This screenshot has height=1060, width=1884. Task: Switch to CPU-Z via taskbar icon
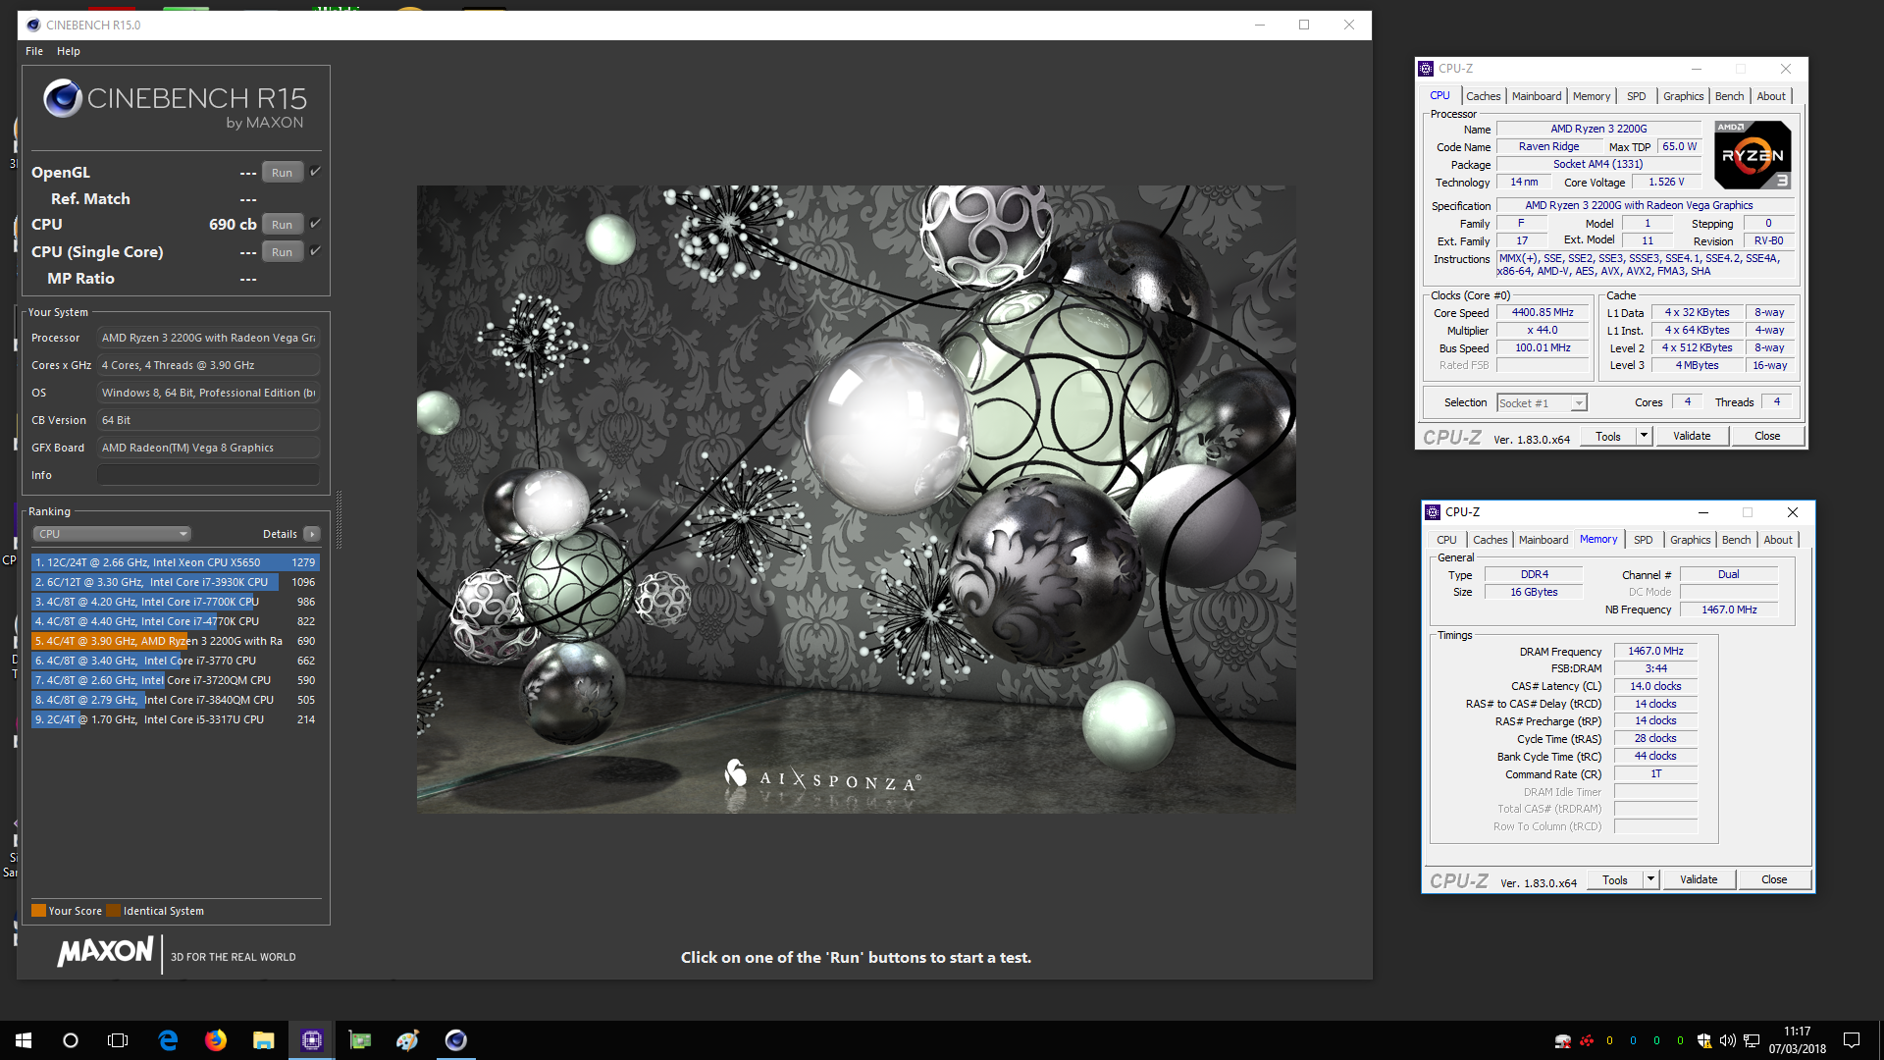[312, 1040]
